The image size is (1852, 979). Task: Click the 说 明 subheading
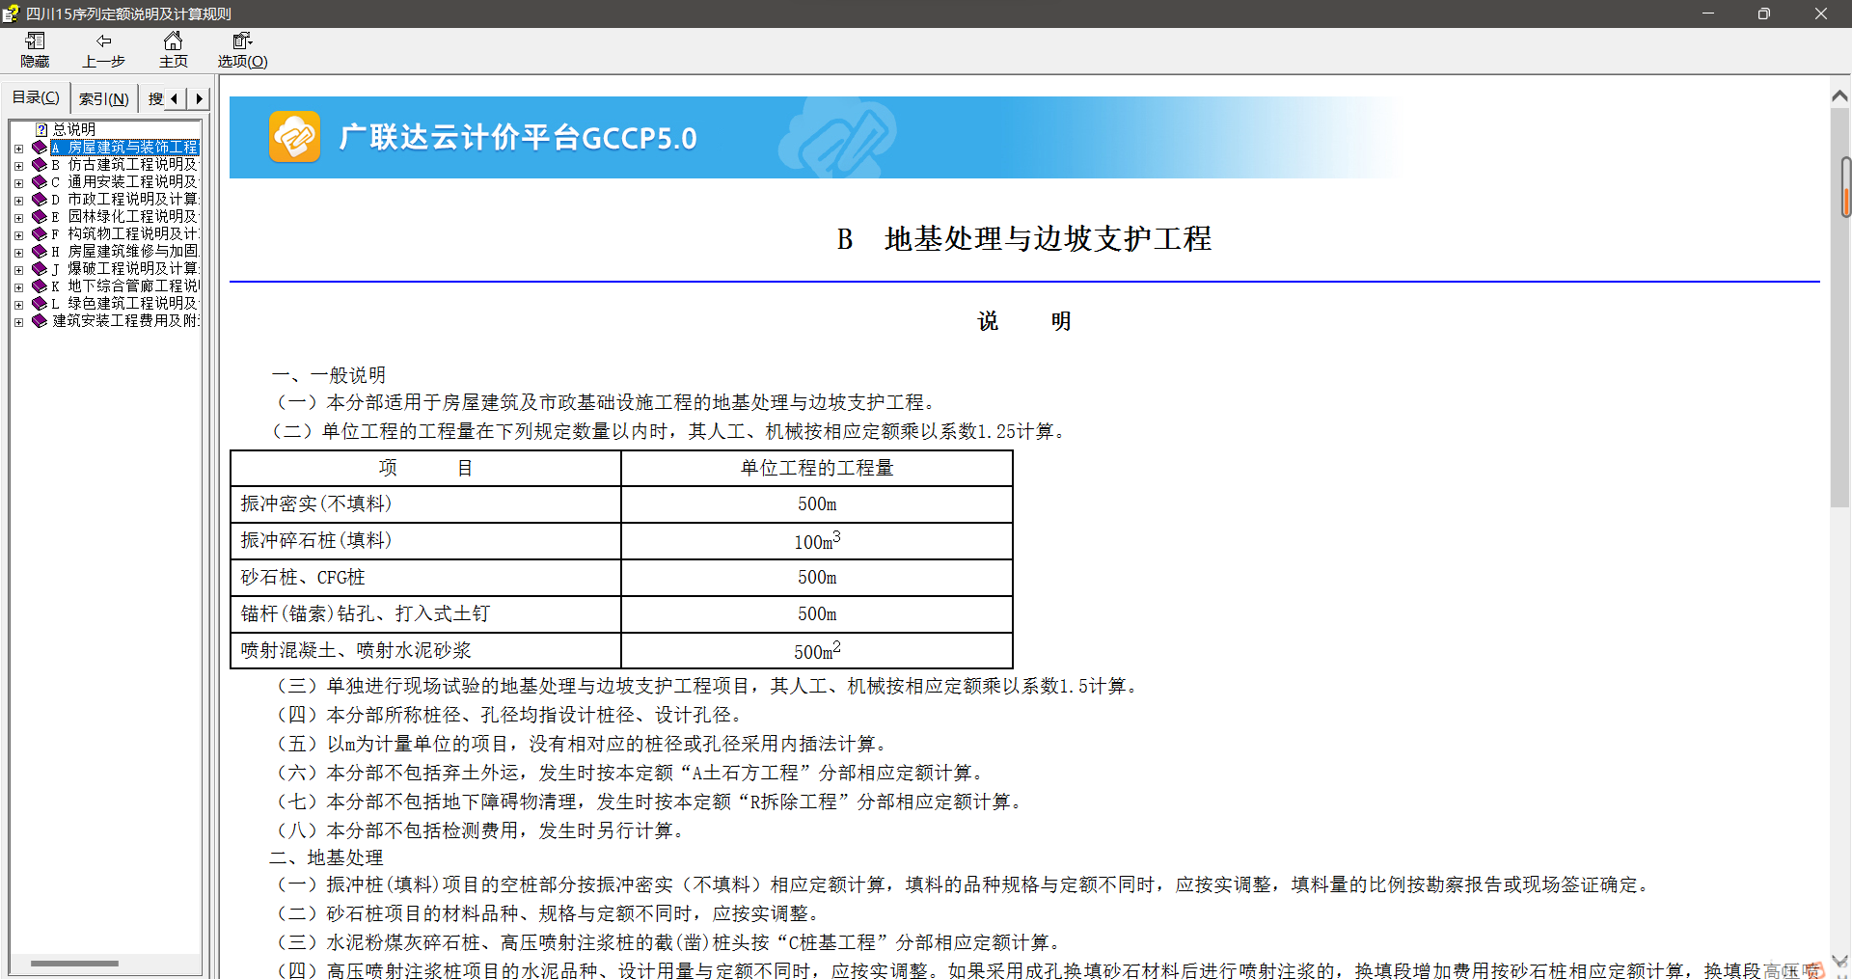point(1024,321)
